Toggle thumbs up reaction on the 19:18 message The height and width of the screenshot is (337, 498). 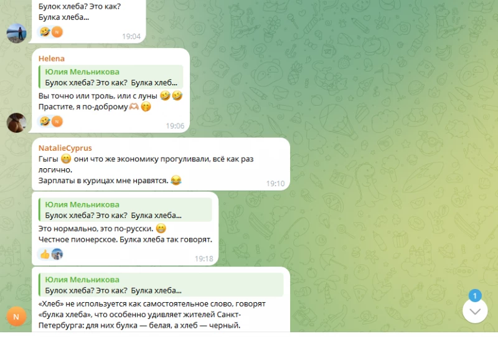tap(45, 254)
